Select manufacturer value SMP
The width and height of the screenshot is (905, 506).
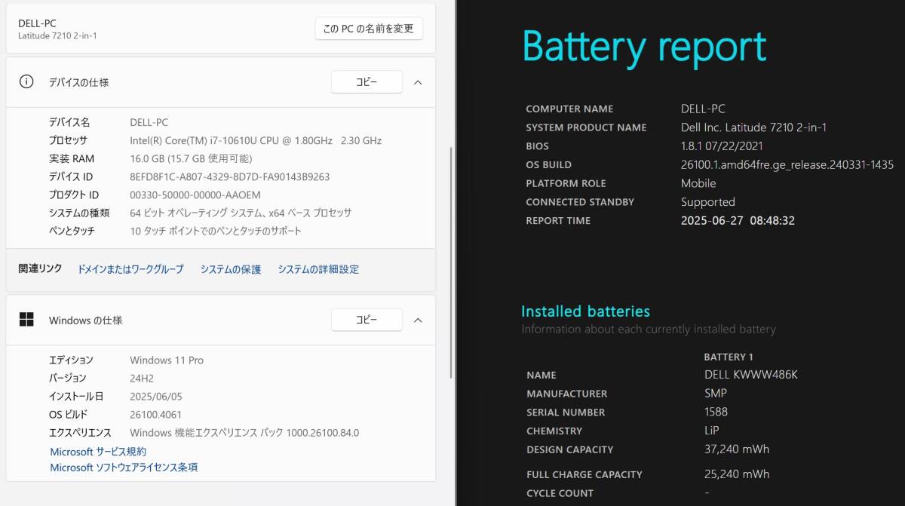(716, 394)
